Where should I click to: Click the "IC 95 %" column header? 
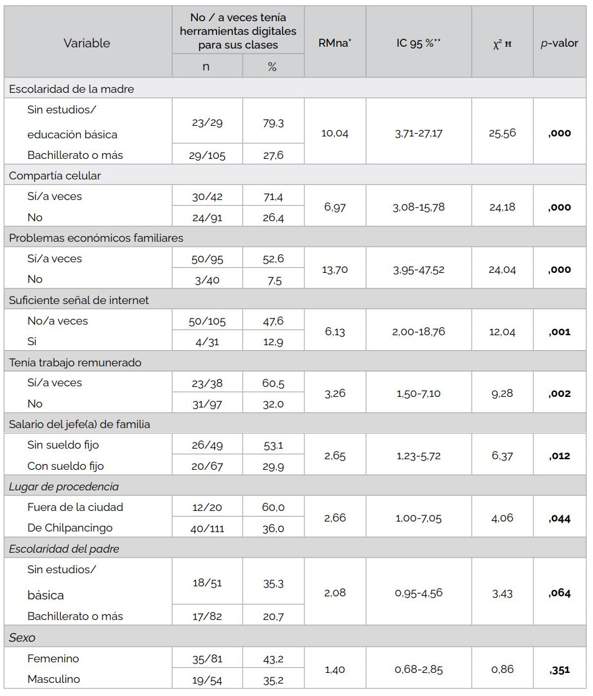[418, 43]
